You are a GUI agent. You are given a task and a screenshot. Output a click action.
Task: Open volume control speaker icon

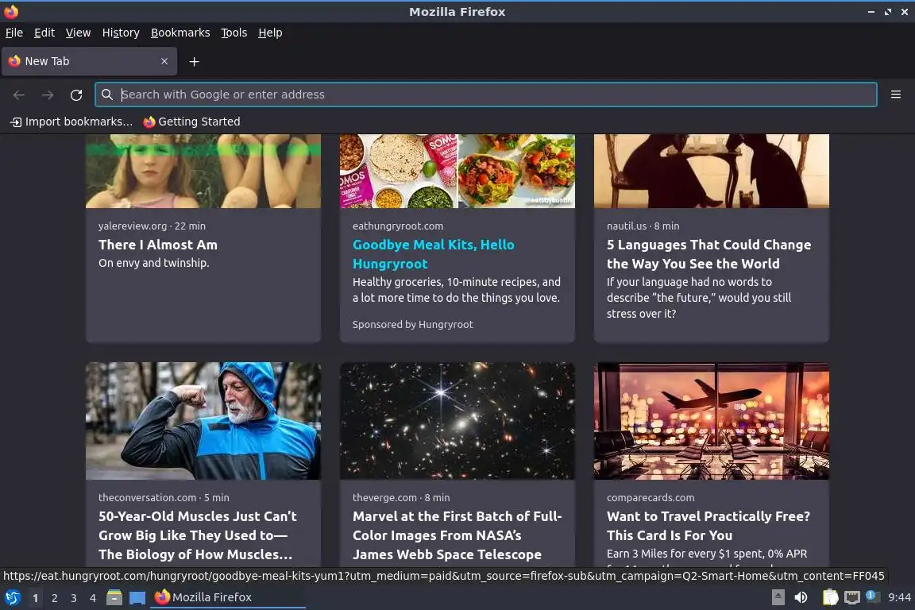click(801, 597)
